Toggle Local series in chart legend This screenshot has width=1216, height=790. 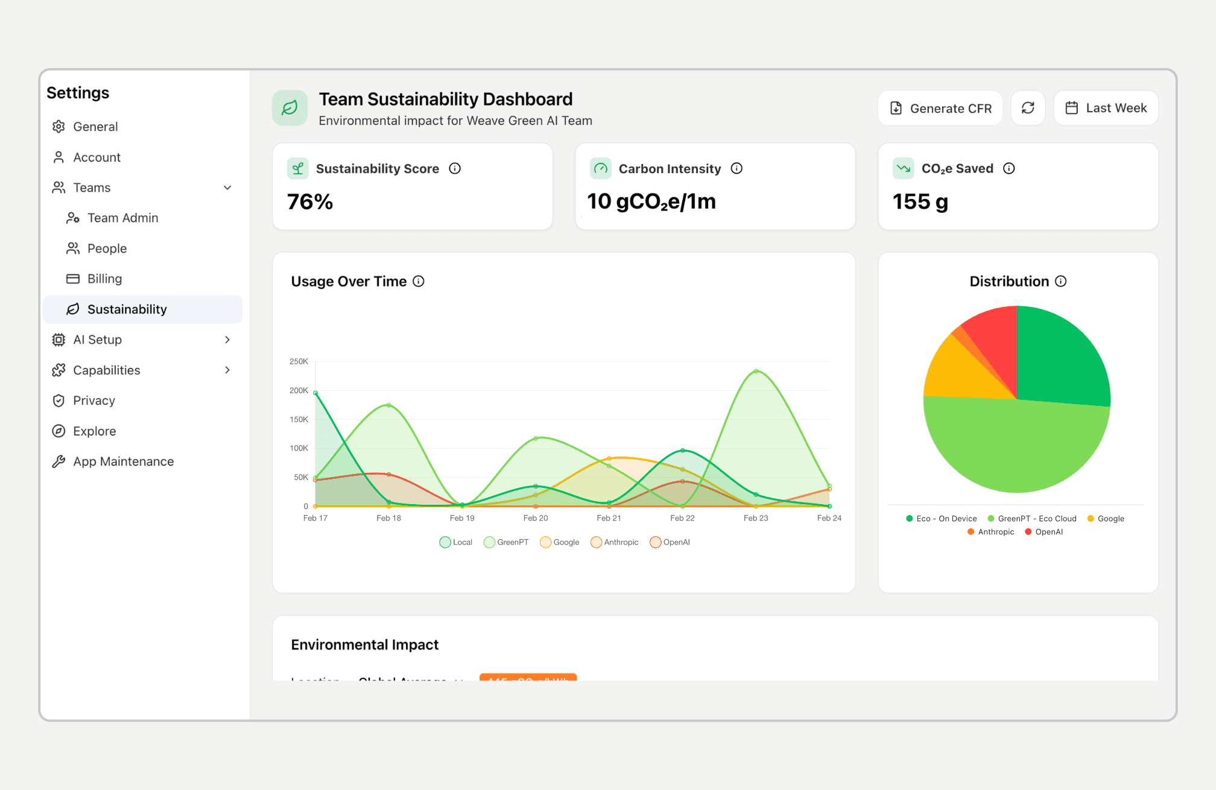(x=456, y=542)
